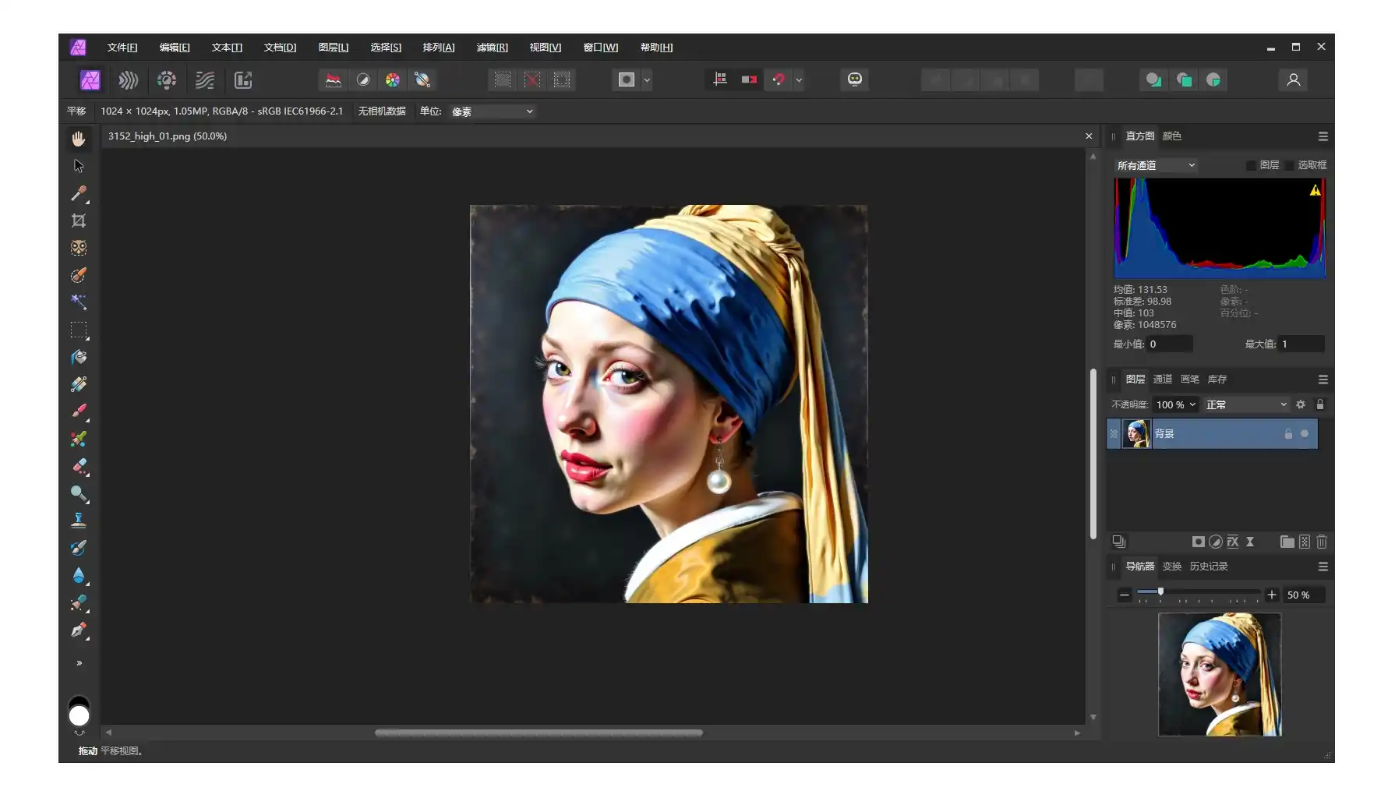
Task: Create a layer group folder
Action: click(1287, 542)
